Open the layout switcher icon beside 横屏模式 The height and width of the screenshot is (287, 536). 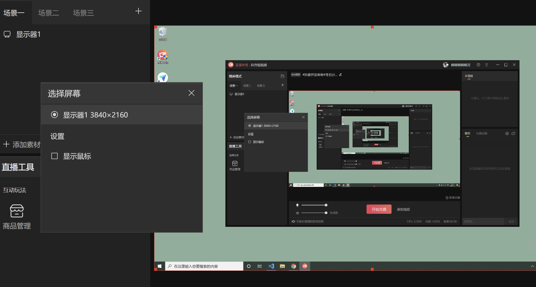(282, 76)
